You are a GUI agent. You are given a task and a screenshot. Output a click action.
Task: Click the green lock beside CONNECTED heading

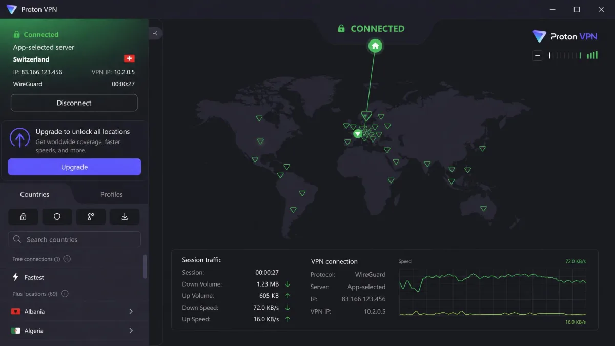point(341,29)
